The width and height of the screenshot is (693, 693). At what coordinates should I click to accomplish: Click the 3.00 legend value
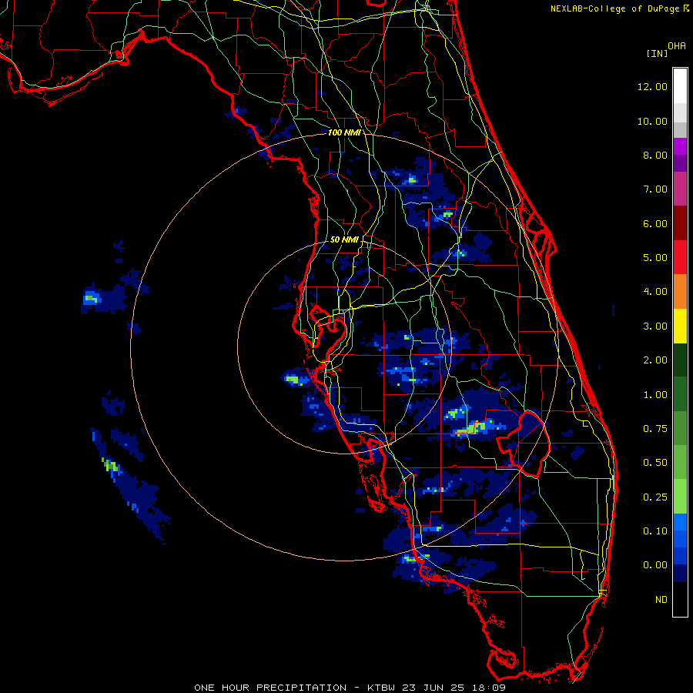[655, 326]
